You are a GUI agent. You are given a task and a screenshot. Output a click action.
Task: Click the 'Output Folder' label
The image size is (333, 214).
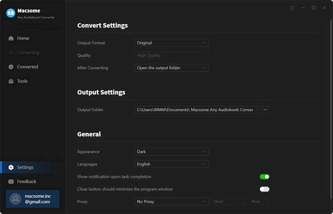point(90,110)
